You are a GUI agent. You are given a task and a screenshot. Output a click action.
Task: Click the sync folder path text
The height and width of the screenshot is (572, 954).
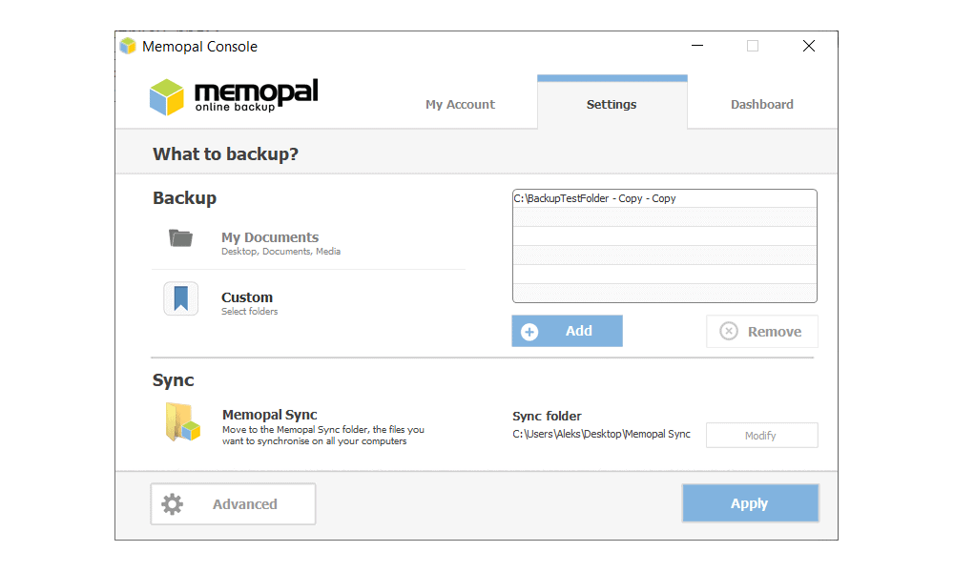[601, 434]
